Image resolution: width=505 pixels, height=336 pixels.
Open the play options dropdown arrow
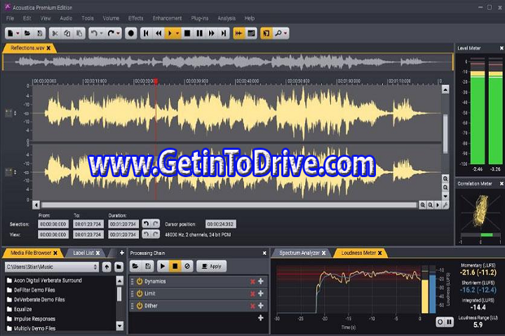point(177,33)
